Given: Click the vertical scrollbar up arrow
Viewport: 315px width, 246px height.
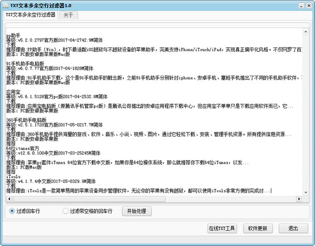Looking at the screenshot, I should (306, 31).
